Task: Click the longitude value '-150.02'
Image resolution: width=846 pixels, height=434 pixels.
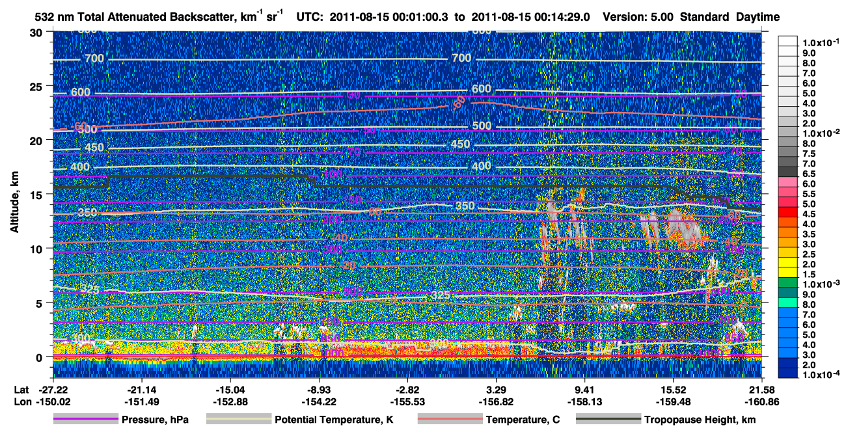Action: [x=53, y=401]
